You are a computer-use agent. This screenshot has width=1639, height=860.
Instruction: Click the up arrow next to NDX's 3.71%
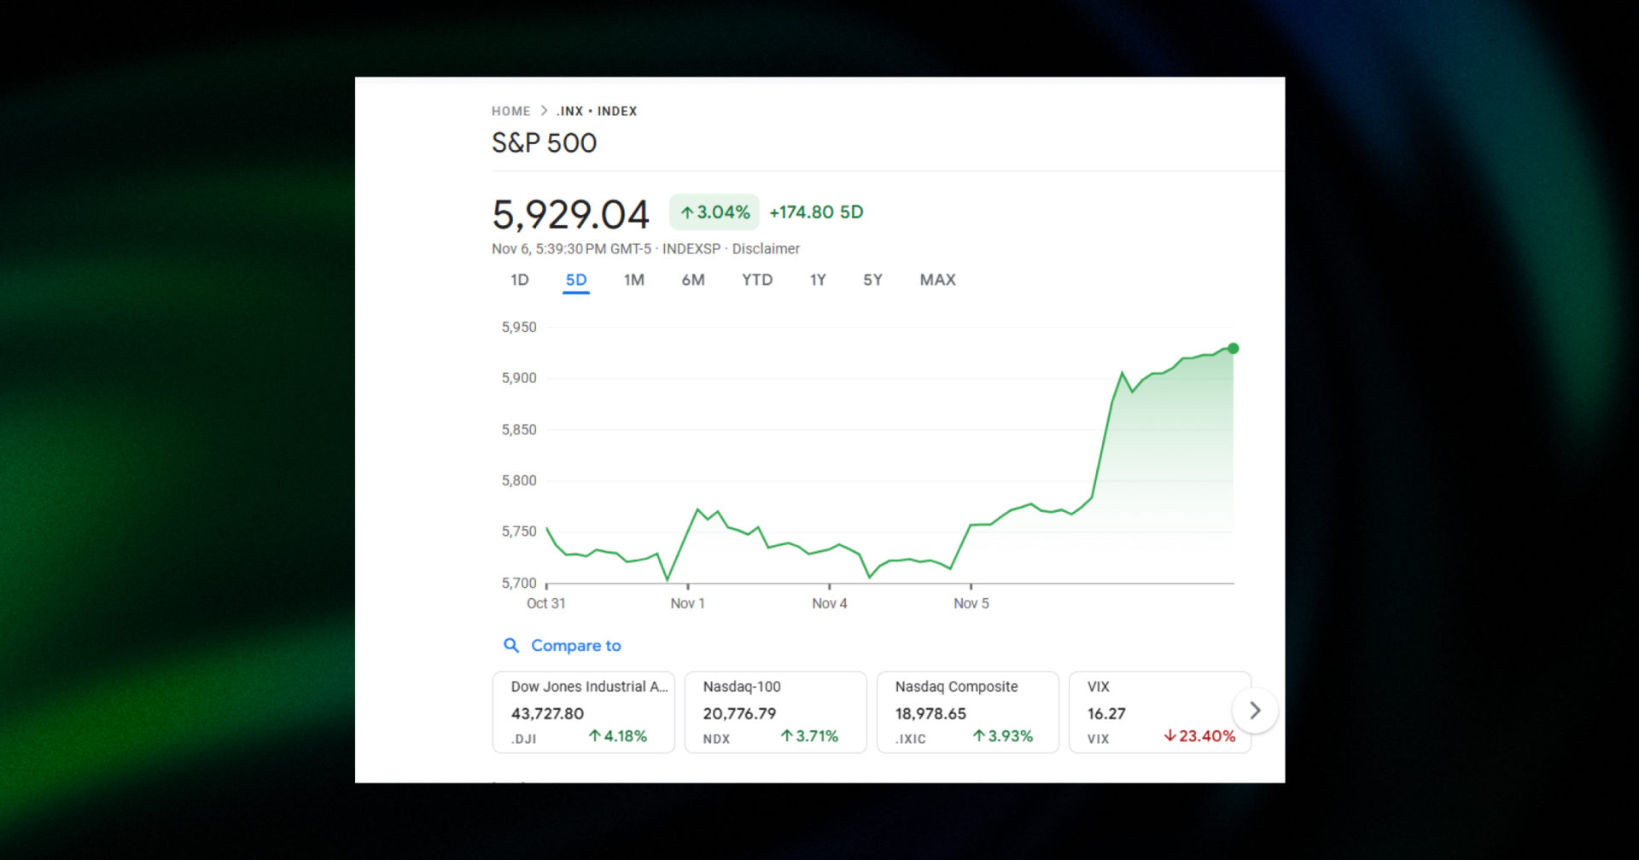[786, 736]
